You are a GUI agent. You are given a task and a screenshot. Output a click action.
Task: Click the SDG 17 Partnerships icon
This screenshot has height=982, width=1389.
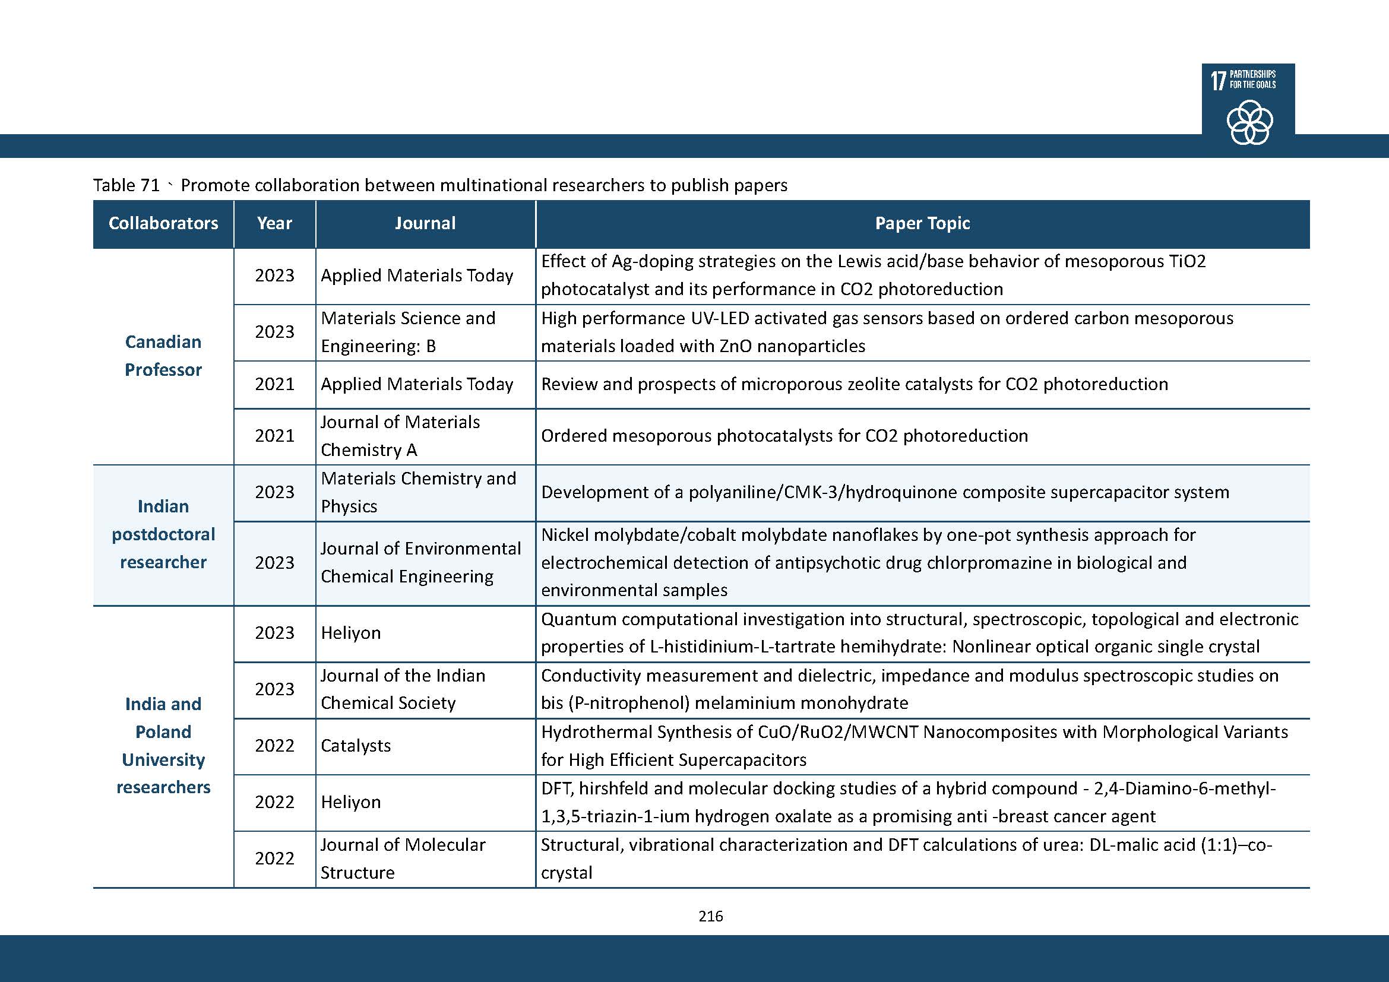tap(1248, 106)
